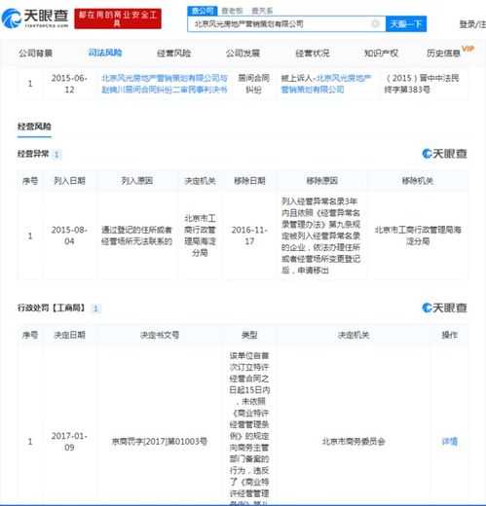Go to the 经营风险 navigation tab
The height and width of the screenshot is (506, 486).
[174, 53]
